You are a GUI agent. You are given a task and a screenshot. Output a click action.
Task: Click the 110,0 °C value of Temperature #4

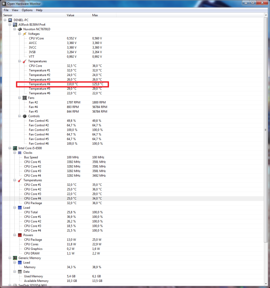tap(72, 84)
